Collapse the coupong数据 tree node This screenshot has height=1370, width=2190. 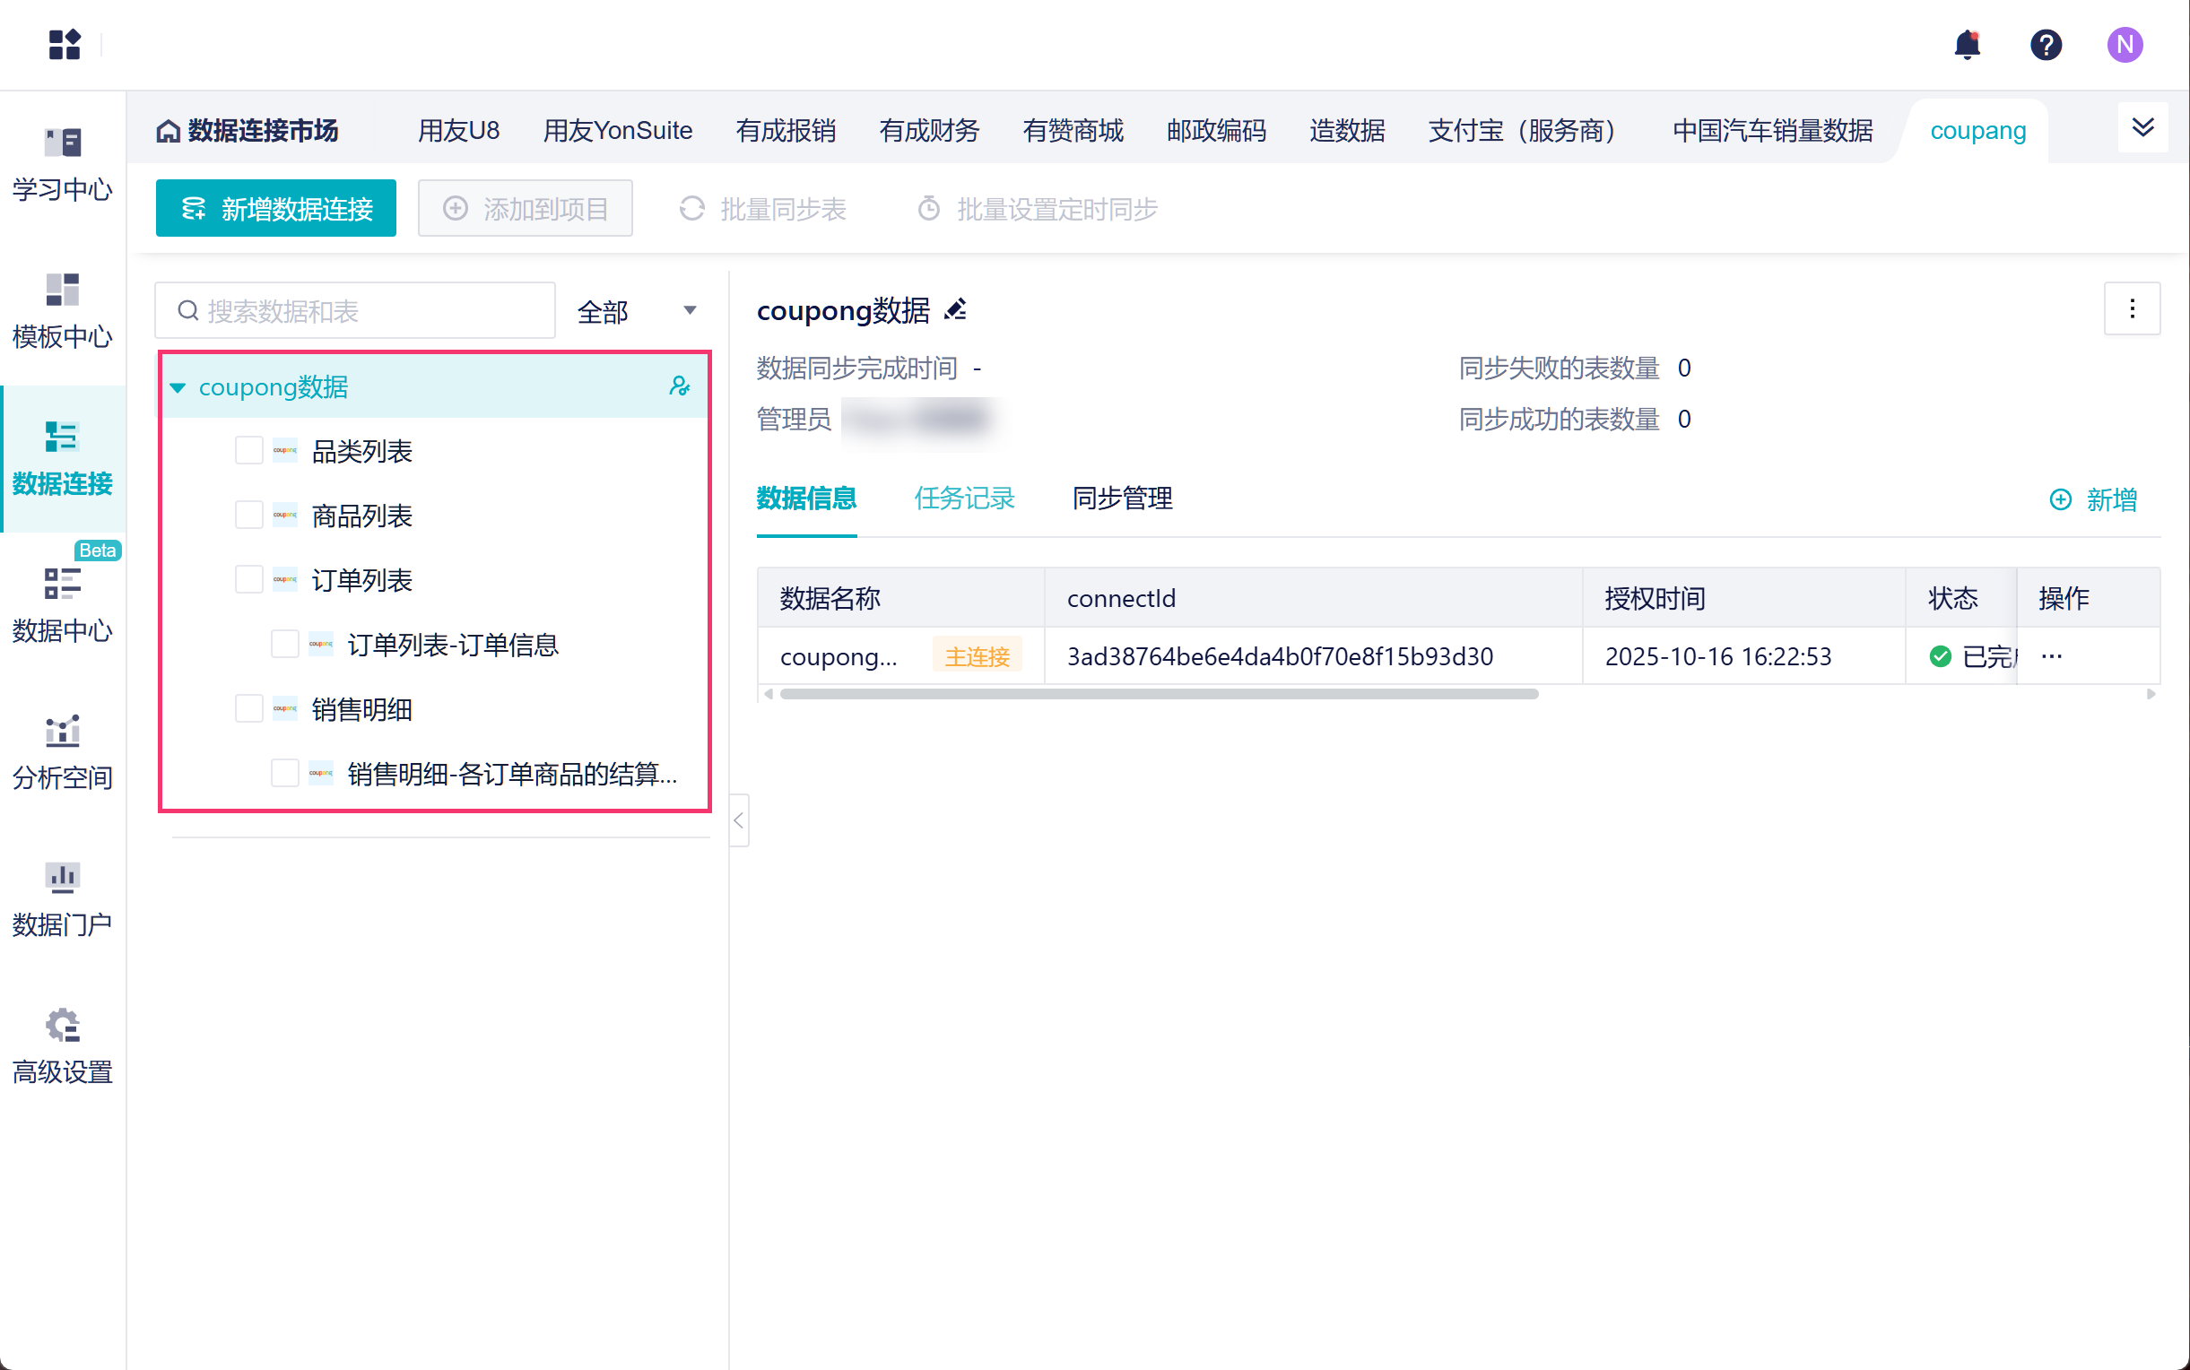pyautogui.click(x=178, y=388)
